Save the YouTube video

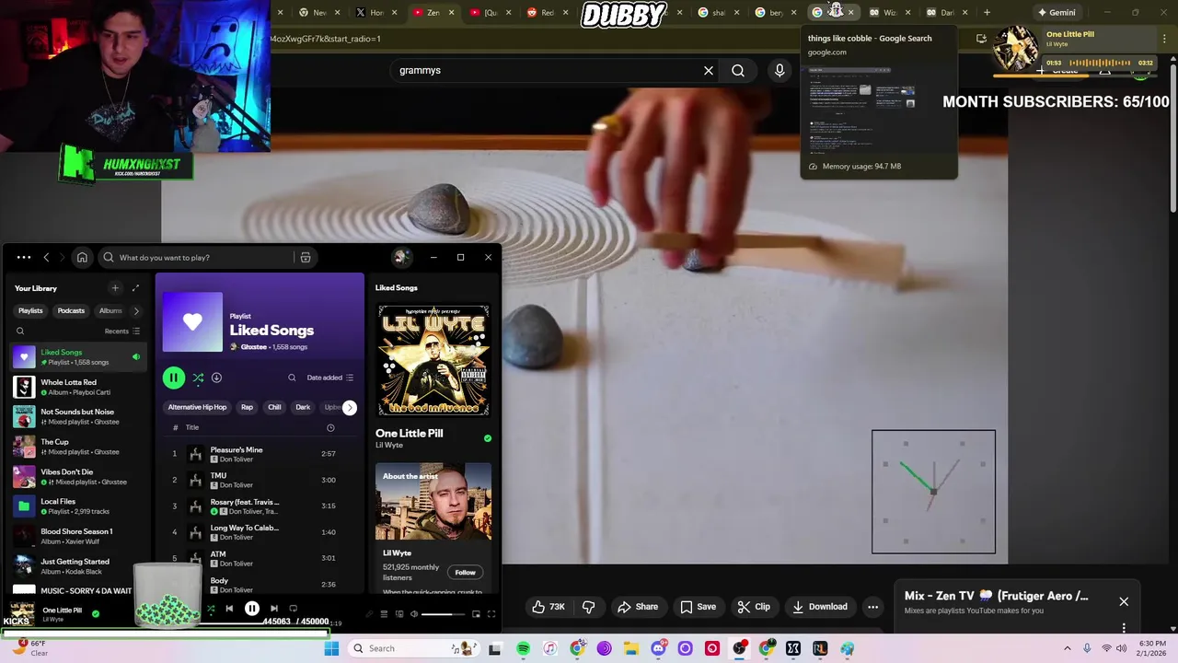[x=698, y=607]
